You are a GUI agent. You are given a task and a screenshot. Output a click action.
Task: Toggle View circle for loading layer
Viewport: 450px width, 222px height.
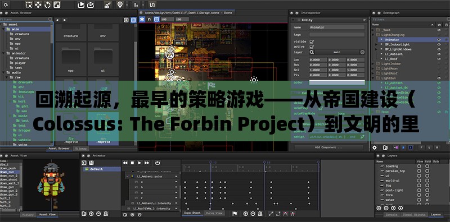point(419,166)
